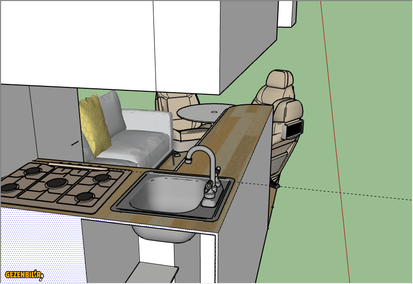This screenshot has height=284, width=413.
Task: Select the yellow pillow on the sofa
Action: (95, 124)
